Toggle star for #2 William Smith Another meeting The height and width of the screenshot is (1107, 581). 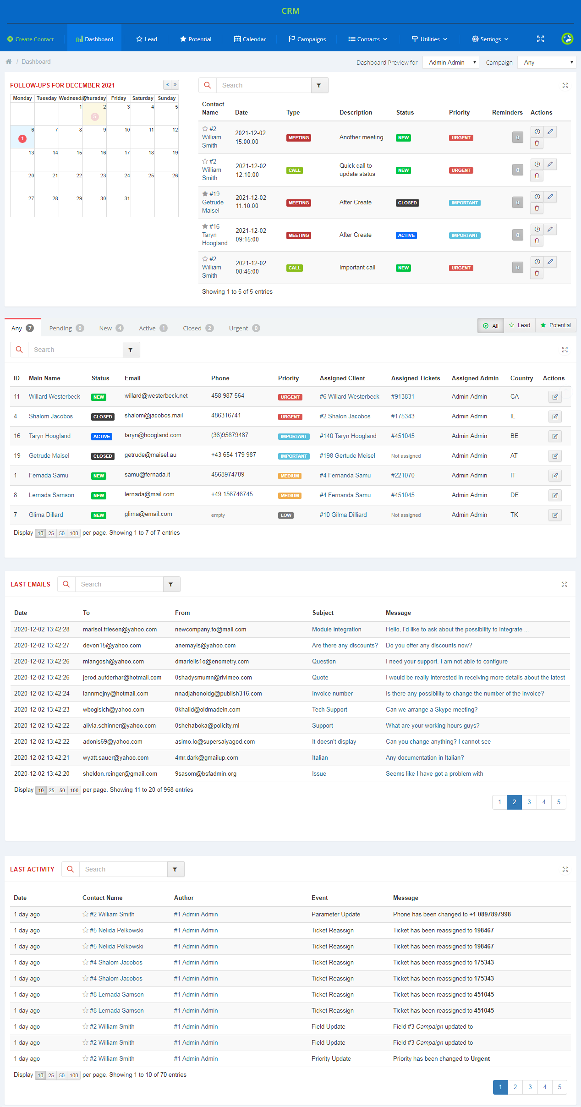205,129
